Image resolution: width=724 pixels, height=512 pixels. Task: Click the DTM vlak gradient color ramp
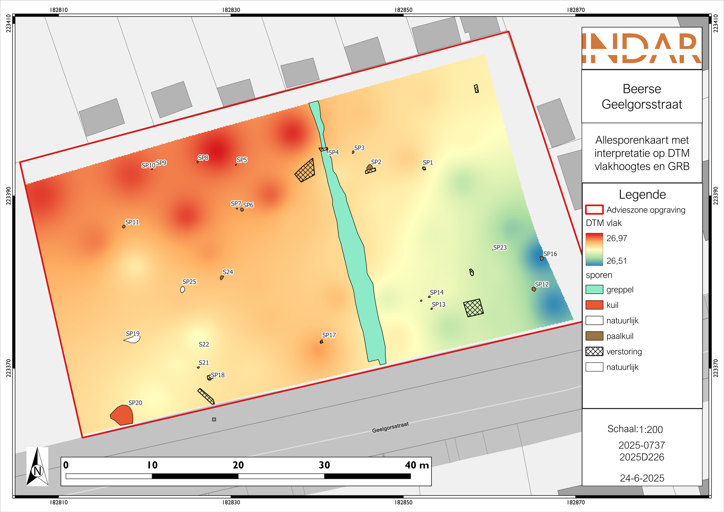[x=594, y=249]
